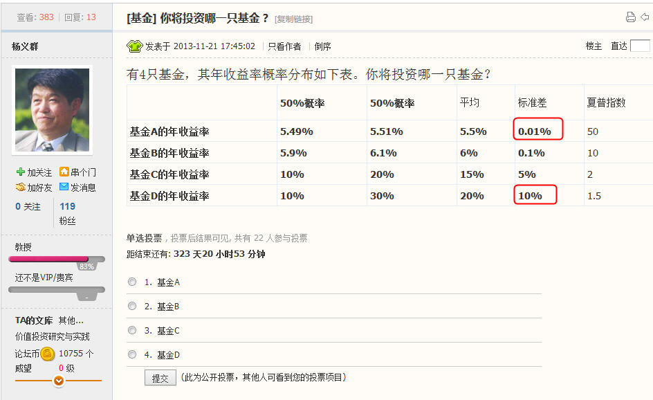Screen dimensions: 653x400
Task: Click the print page icon
Action: (630, 17)
